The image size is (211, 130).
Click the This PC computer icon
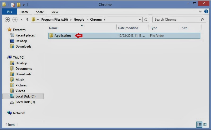tap(10, 57)
